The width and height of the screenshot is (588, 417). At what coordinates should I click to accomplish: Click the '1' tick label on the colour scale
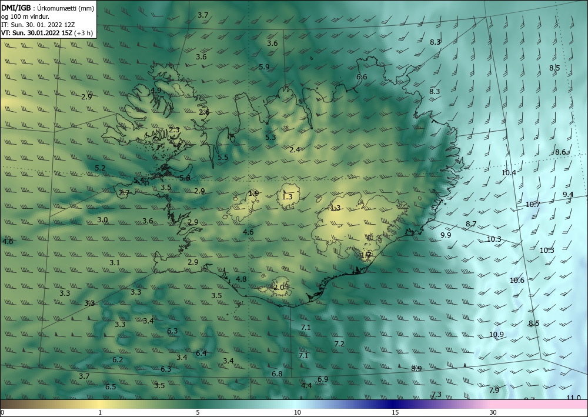coord(100,412)
